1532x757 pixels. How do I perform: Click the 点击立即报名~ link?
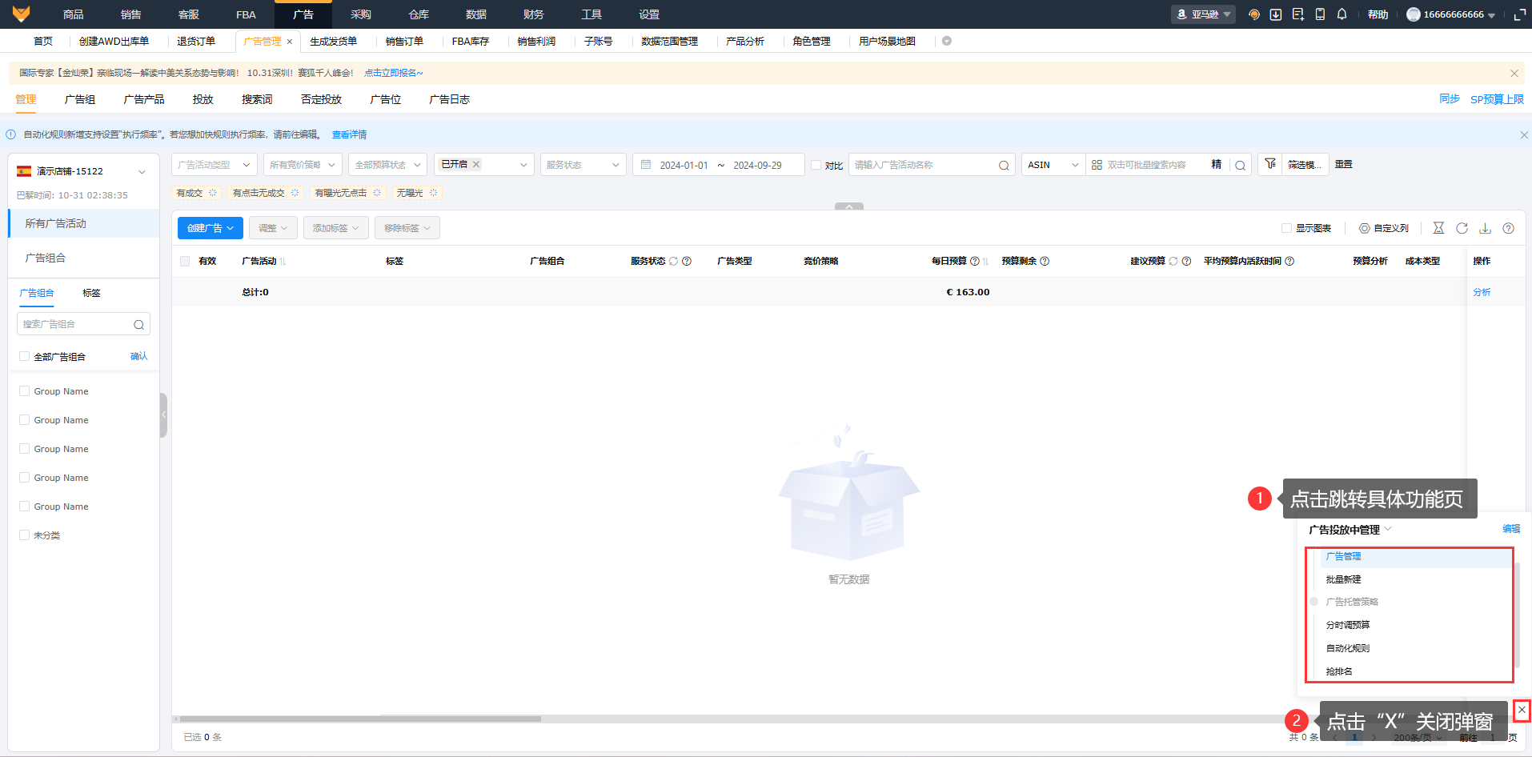tap(394, 73)
